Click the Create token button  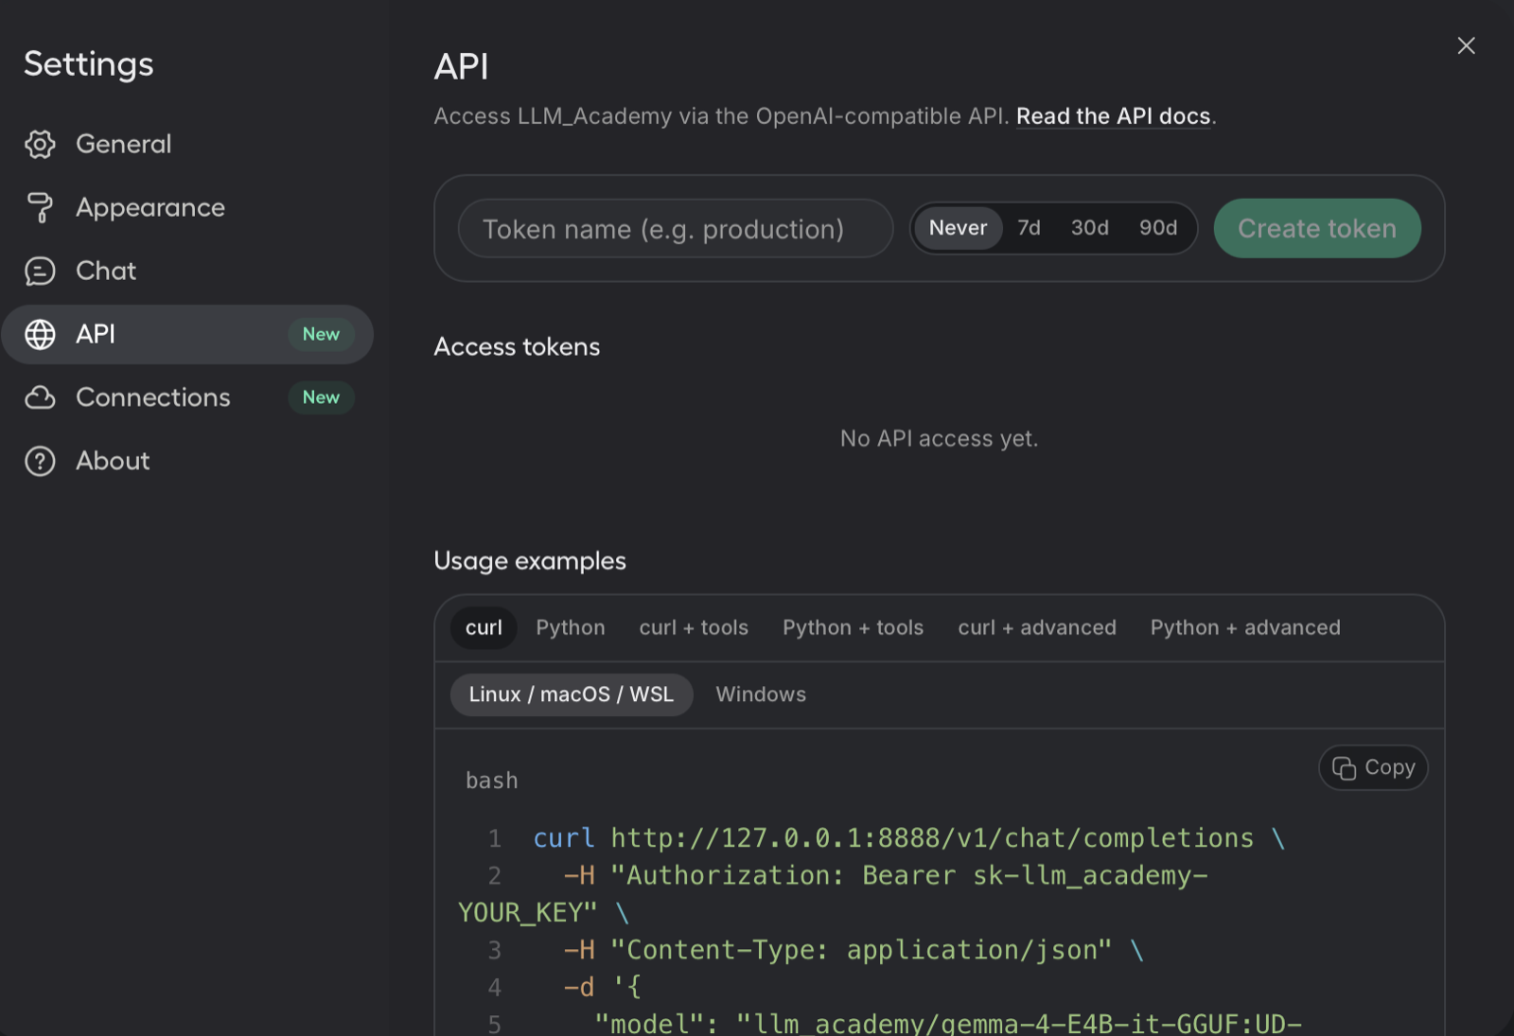[1317, 228]
